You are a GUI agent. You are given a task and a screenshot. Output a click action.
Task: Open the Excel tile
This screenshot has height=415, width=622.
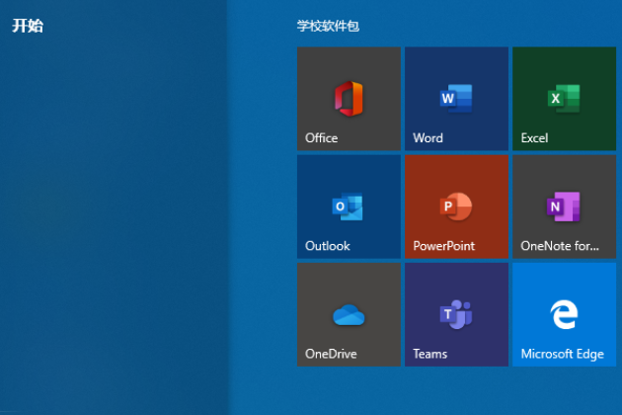[564, 99]
